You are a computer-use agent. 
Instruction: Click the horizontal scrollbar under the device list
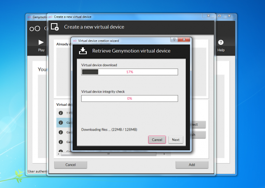click(109, 154)
